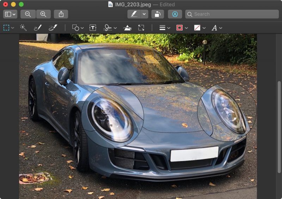282x199 pixels.
Task: Open the Adjust Size tool
Action: coord(141,28)
